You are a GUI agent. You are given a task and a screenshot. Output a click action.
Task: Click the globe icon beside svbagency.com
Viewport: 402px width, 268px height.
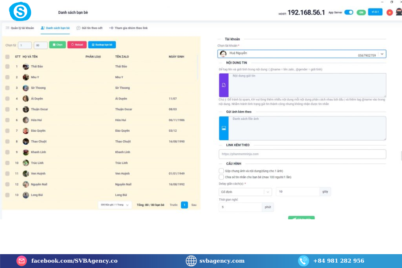191,261
